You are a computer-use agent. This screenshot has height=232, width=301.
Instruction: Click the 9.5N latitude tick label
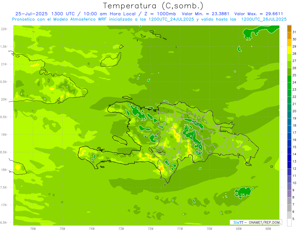click(x=4, y=117)
